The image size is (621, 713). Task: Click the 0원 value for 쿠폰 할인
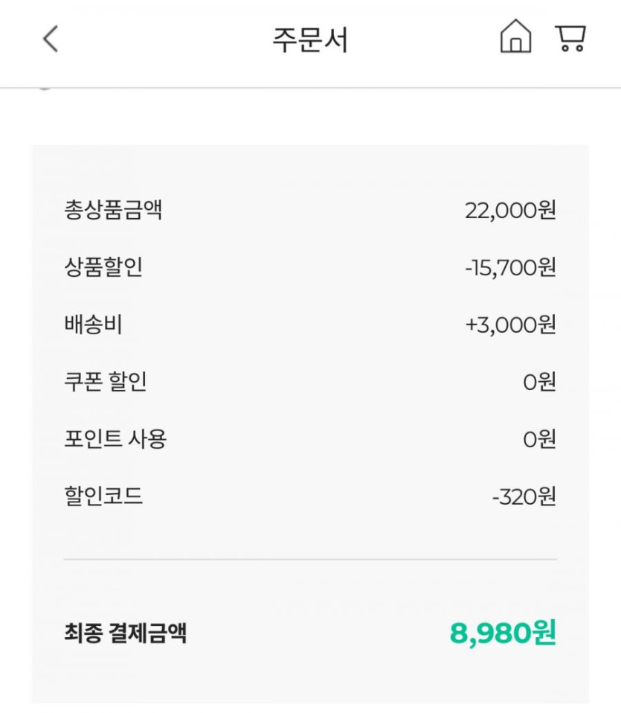(539, 383)
